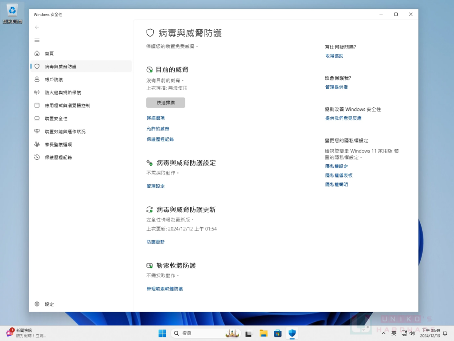Click the volume icon in system tray
454x341 pixels.
point(412,333)
